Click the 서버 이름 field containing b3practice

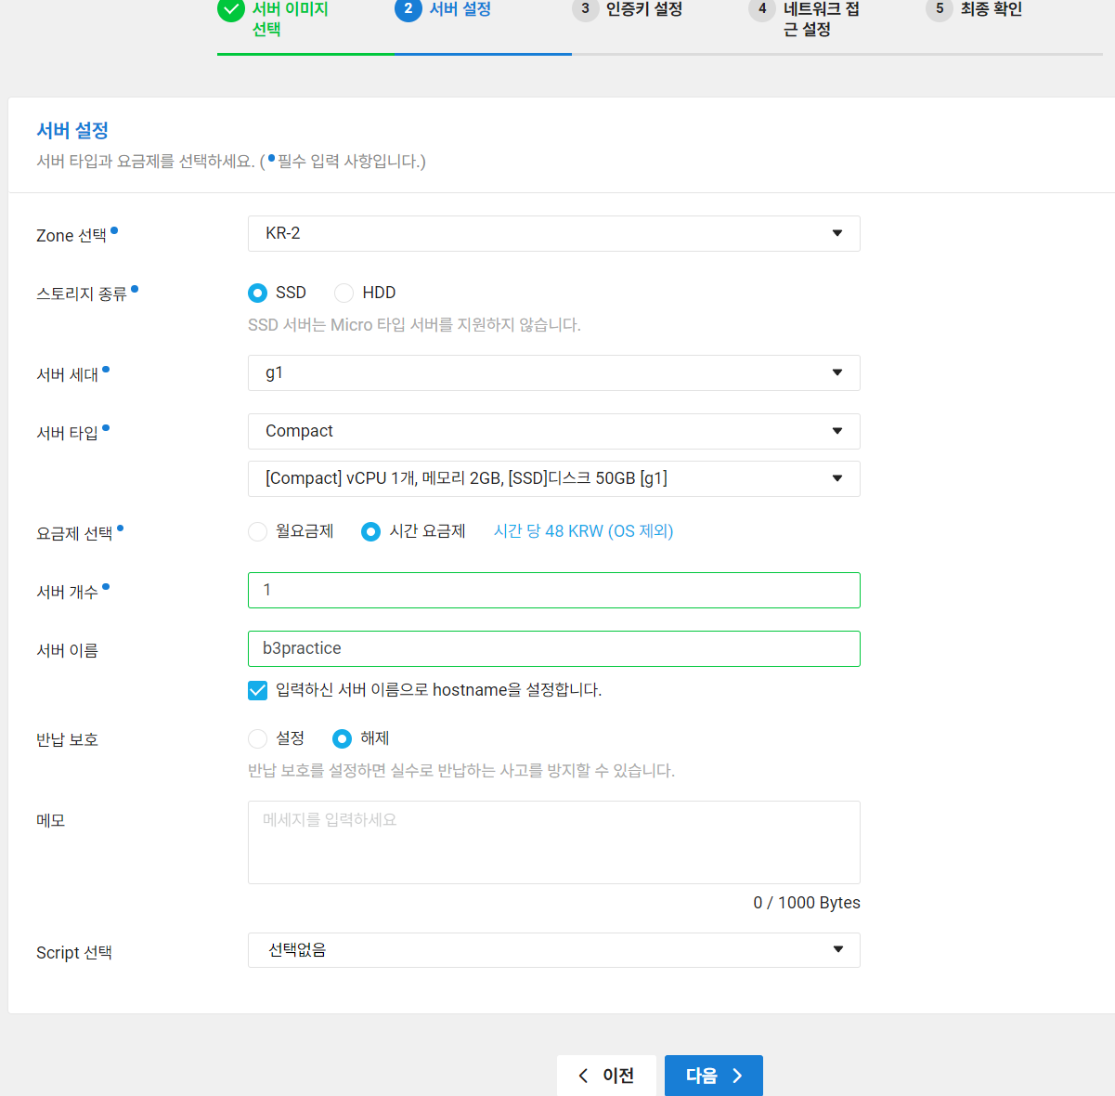[x=553, y=648]
